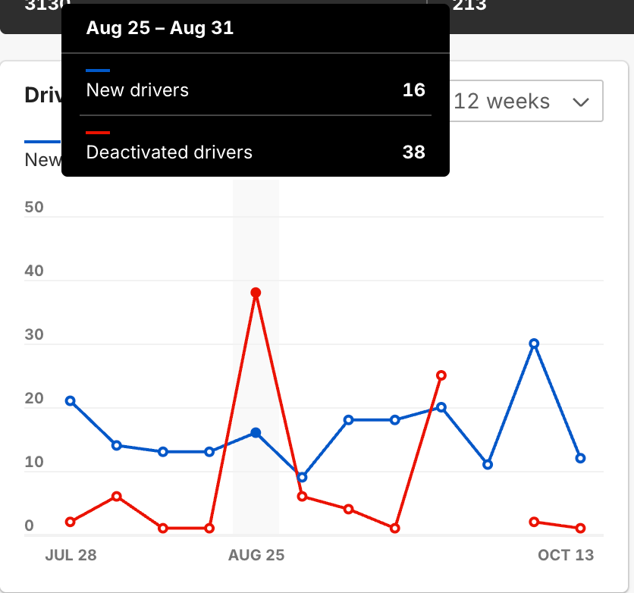Select the filled blue data point above AUG 25
The width and height of the screenshot is (634, 593).
[256, 433]
